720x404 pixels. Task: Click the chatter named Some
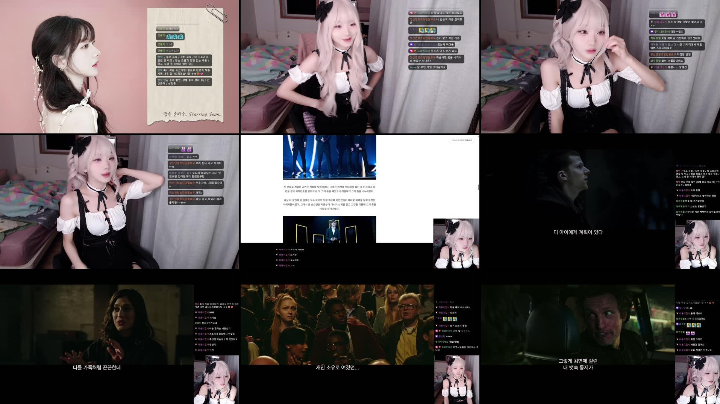(413, 67)
